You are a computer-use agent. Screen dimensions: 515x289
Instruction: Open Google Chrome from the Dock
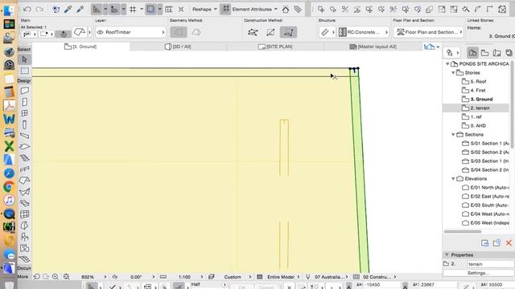click(9, 187)
